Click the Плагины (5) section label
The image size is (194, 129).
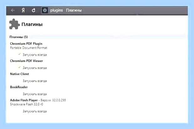[x=19, y=37]
